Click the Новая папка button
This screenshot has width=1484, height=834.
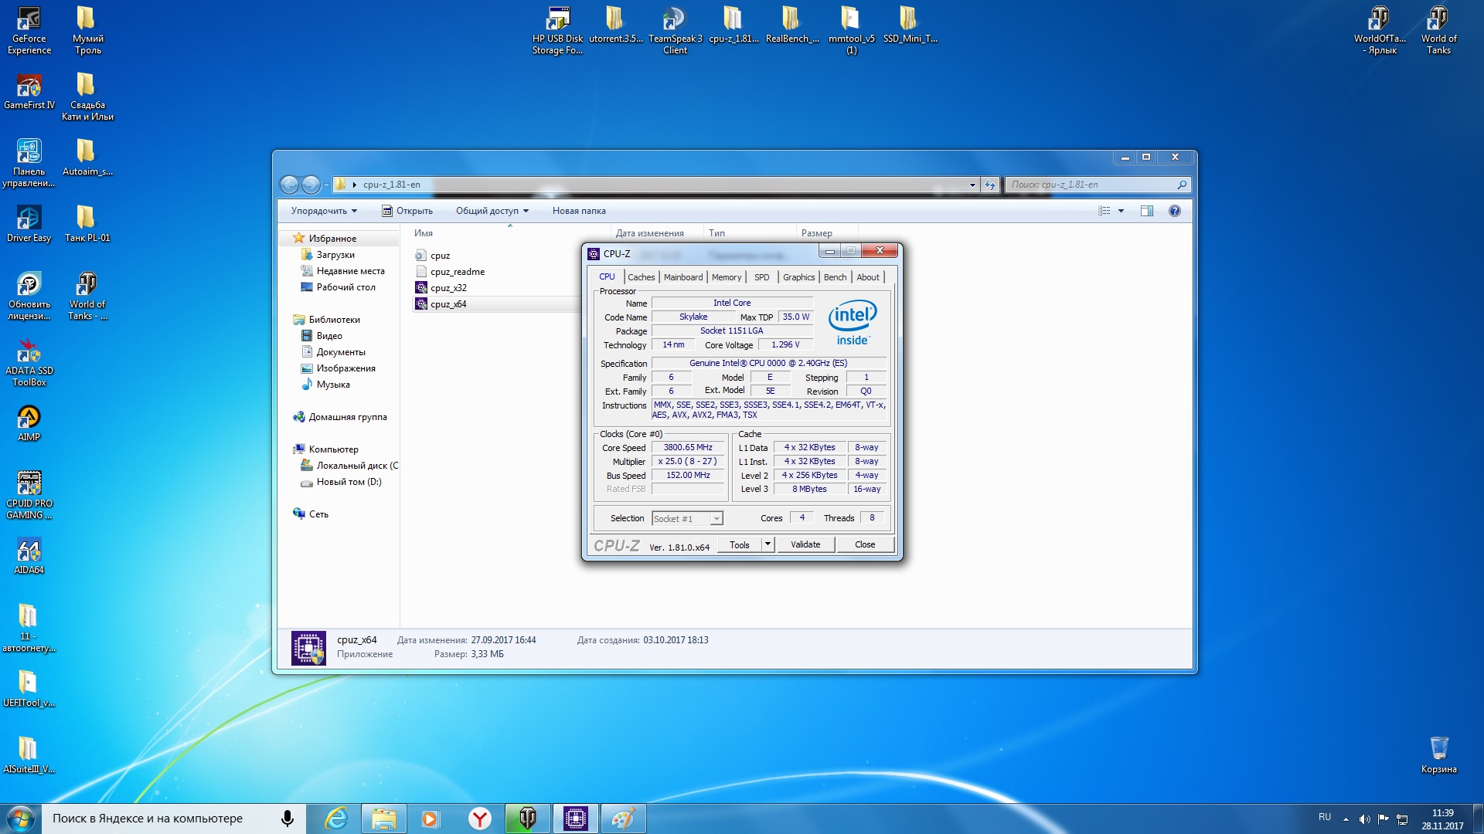tap(579, 211)
